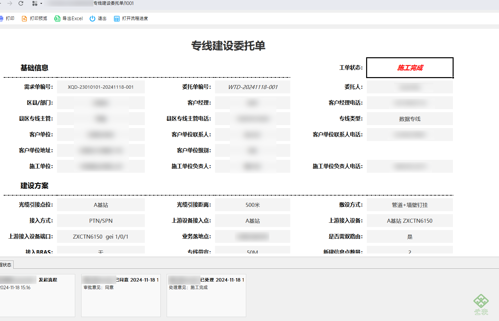Click the 接入方式 field PTN/SPN
Screen dimensions: 499x321
click(x=101, y=221)
